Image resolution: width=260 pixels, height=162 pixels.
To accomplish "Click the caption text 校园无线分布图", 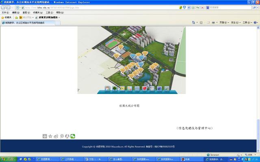I will click(129, 106).
